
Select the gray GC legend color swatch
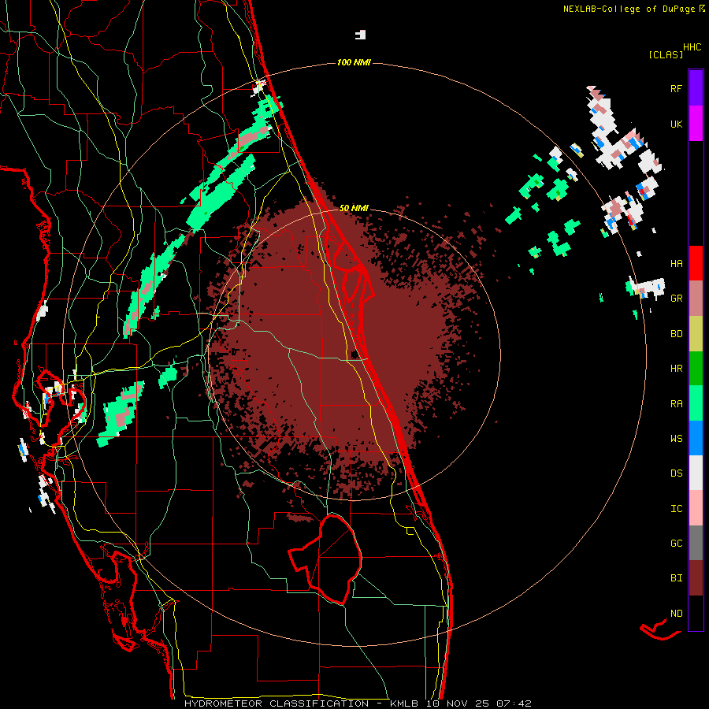(696, 543)
